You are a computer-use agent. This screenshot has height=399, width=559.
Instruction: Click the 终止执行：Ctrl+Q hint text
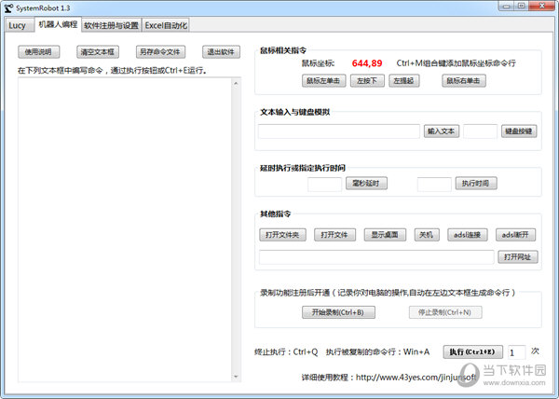(286, 352)
